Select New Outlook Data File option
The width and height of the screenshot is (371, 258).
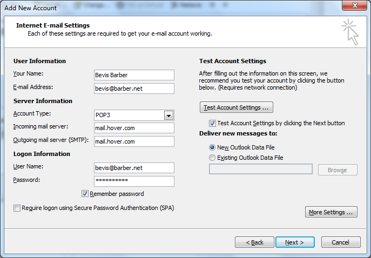[x=212, y=147]
